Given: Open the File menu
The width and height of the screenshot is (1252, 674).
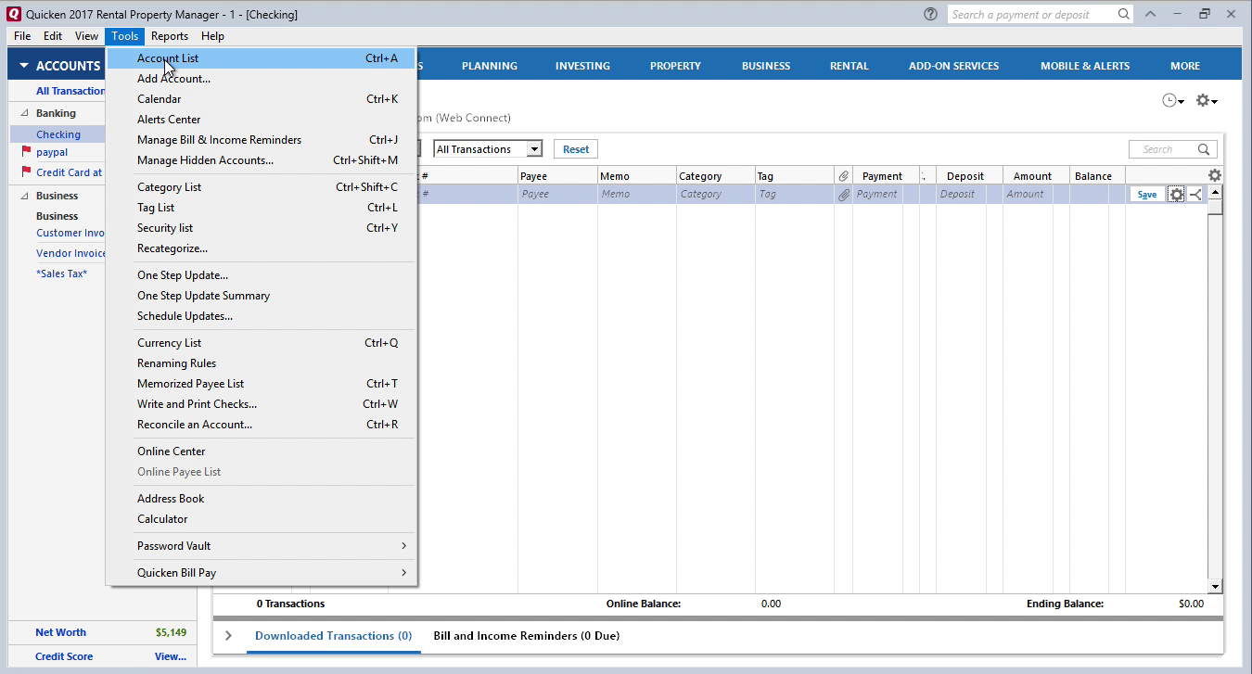Looking at the screenshot, I should coord(22,36).
